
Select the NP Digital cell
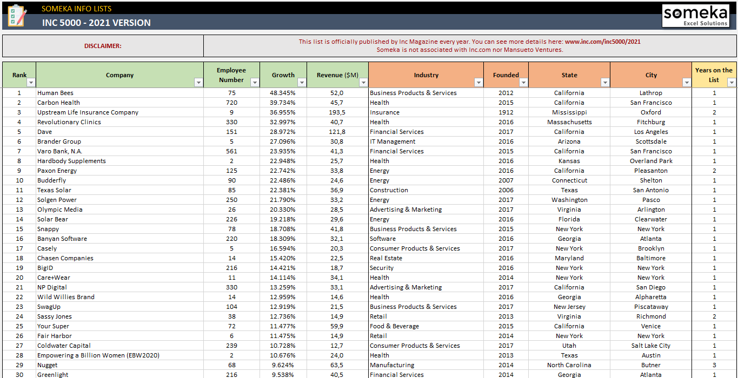click(x=119, y=287)
